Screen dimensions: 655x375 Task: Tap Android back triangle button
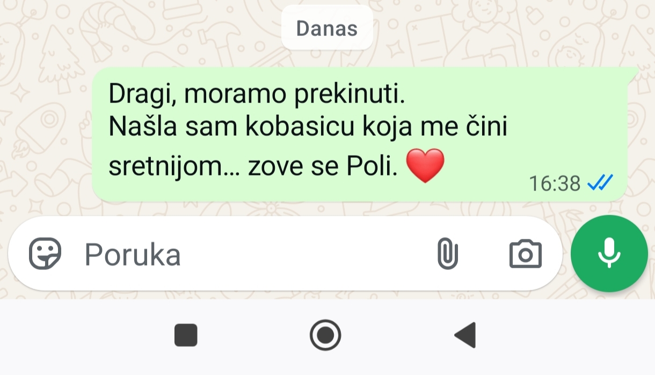pyautogui.click(x=465, y=336)
